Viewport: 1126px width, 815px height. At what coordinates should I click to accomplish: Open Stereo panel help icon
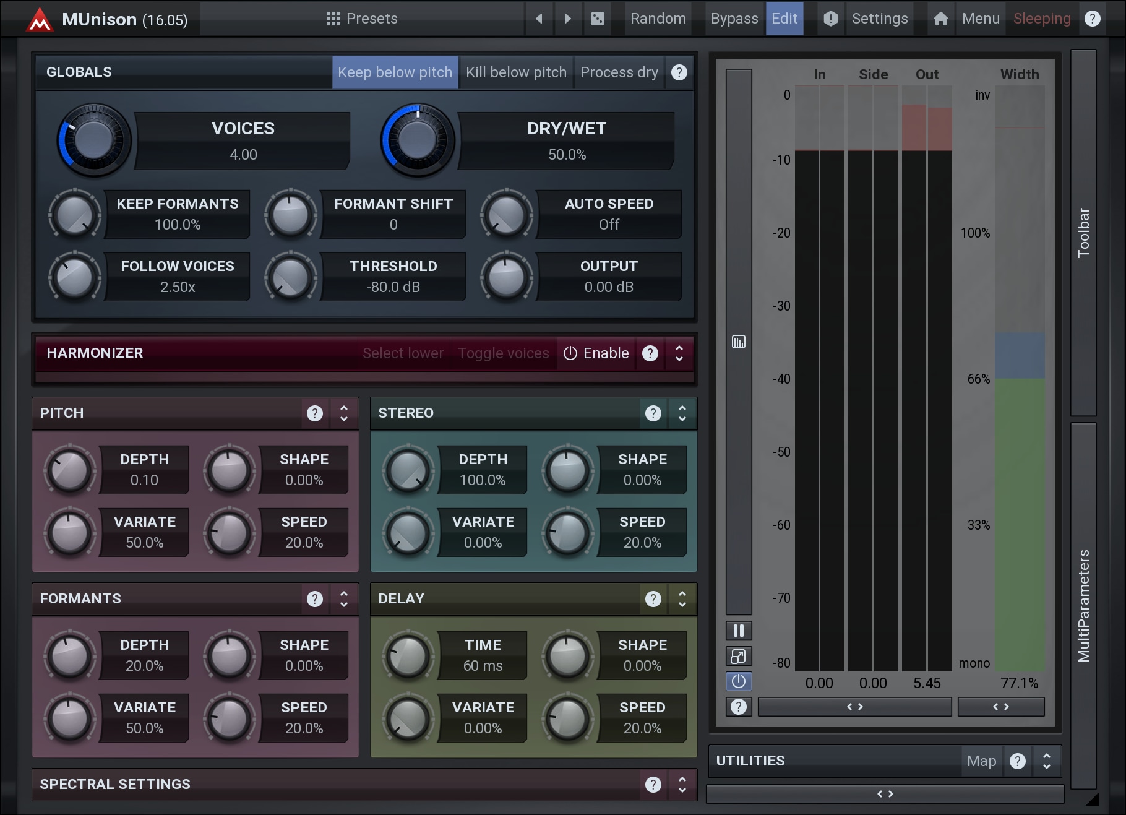[653, 413]
